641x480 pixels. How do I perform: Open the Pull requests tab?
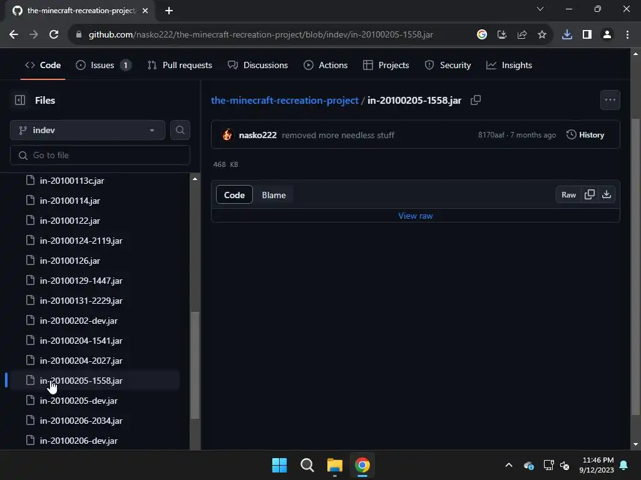coord(180,65)
